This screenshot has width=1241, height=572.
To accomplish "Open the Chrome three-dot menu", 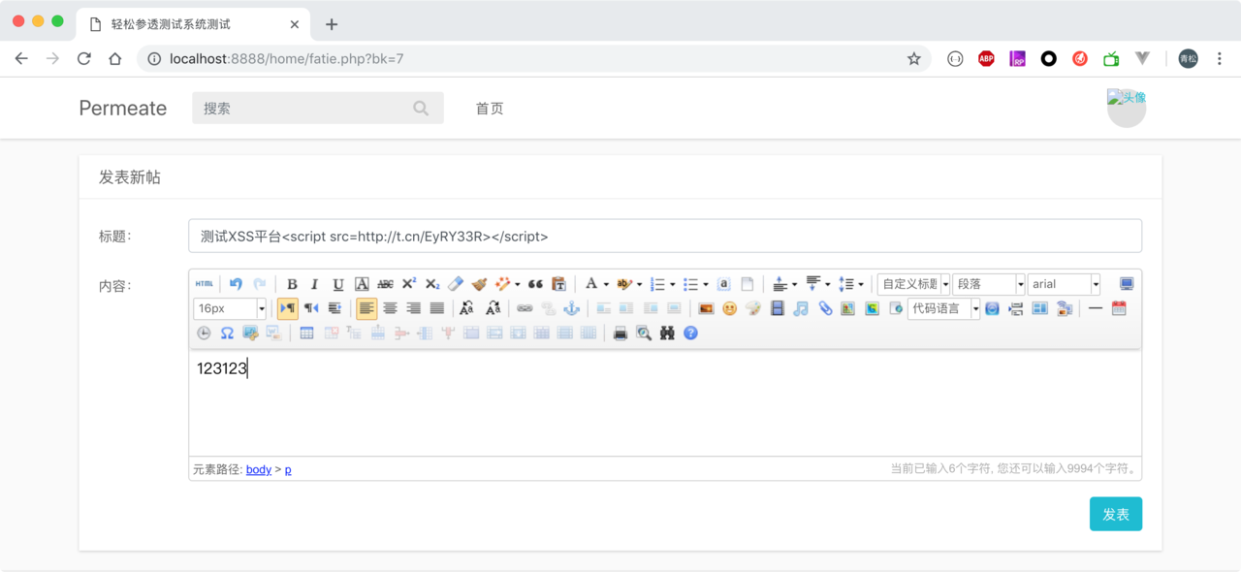I will click(x=1220, y=58).
